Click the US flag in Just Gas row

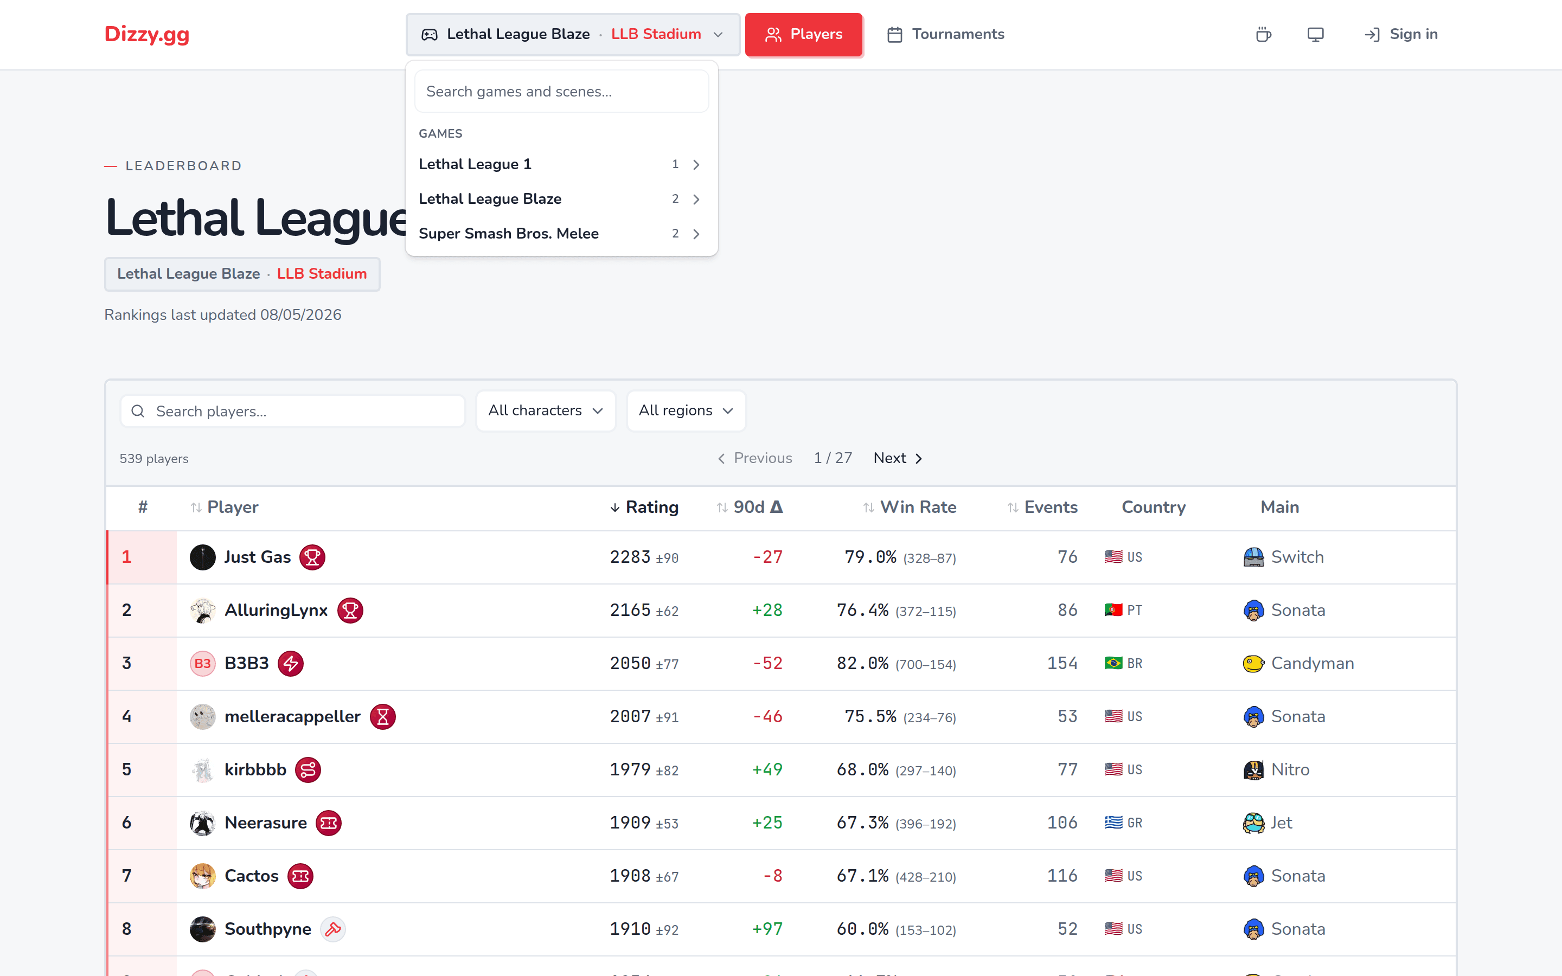coord(1113,557)
